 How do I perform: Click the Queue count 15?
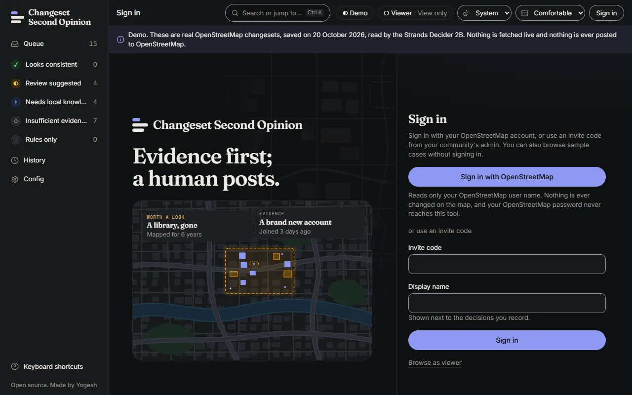click(x=93, y=44)
